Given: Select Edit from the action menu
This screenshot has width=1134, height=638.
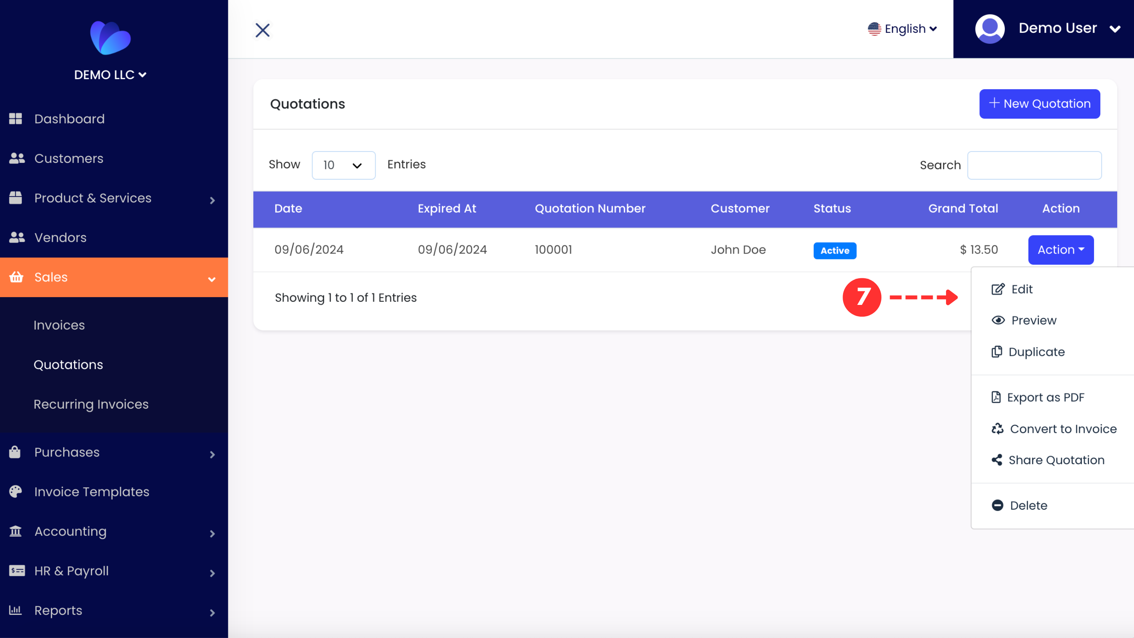Looking at the screenshot, I should click(x=1052, y=289).
